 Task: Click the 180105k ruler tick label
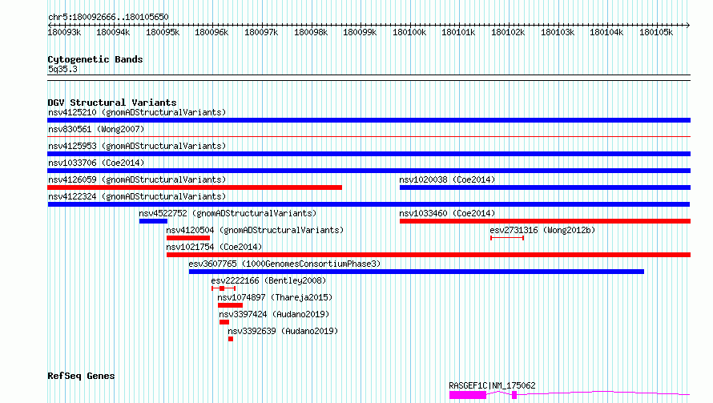pos(656,32)
